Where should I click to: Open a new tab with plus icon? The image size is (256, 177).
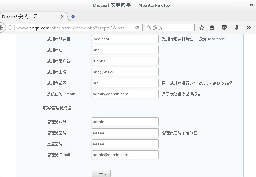(73, 17)
